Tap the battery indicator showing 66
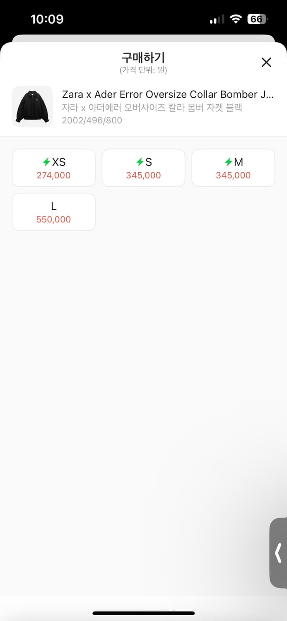This screenshot has width=287, height=621. [257, 19]
